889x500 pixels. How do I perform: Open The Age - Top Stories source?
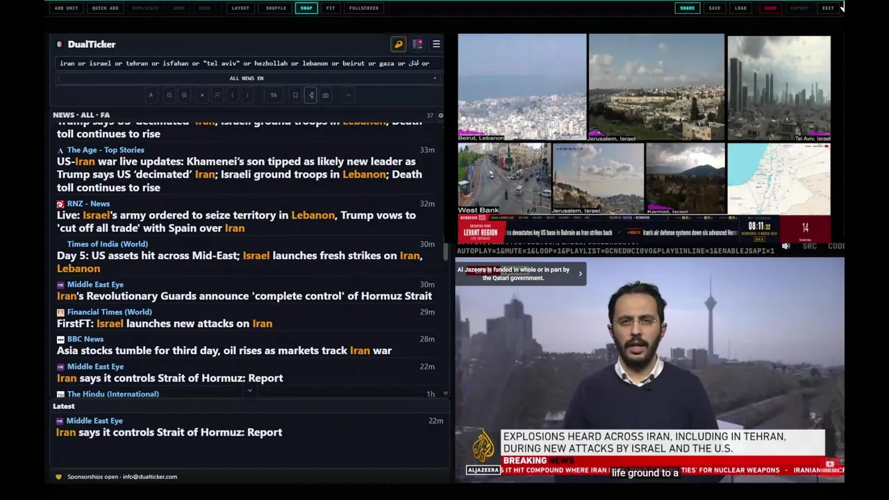(106, 150)
